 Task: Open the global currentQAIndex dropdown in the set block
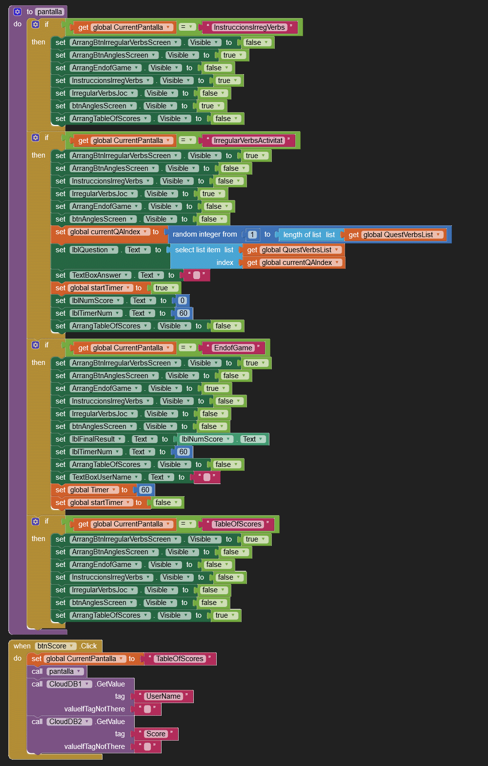(108, 232)
